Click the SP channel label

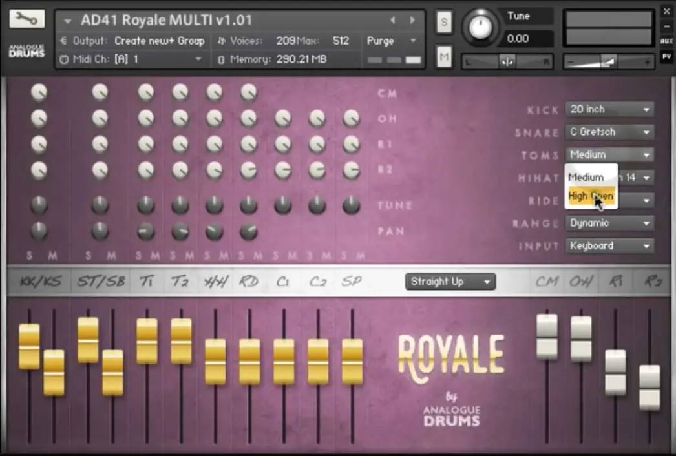coord(352,282)
